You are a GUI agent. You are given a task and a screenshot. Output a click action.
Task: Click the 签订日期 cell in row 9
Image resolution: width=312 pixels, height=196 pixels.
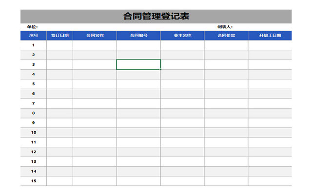click(59, 123)
